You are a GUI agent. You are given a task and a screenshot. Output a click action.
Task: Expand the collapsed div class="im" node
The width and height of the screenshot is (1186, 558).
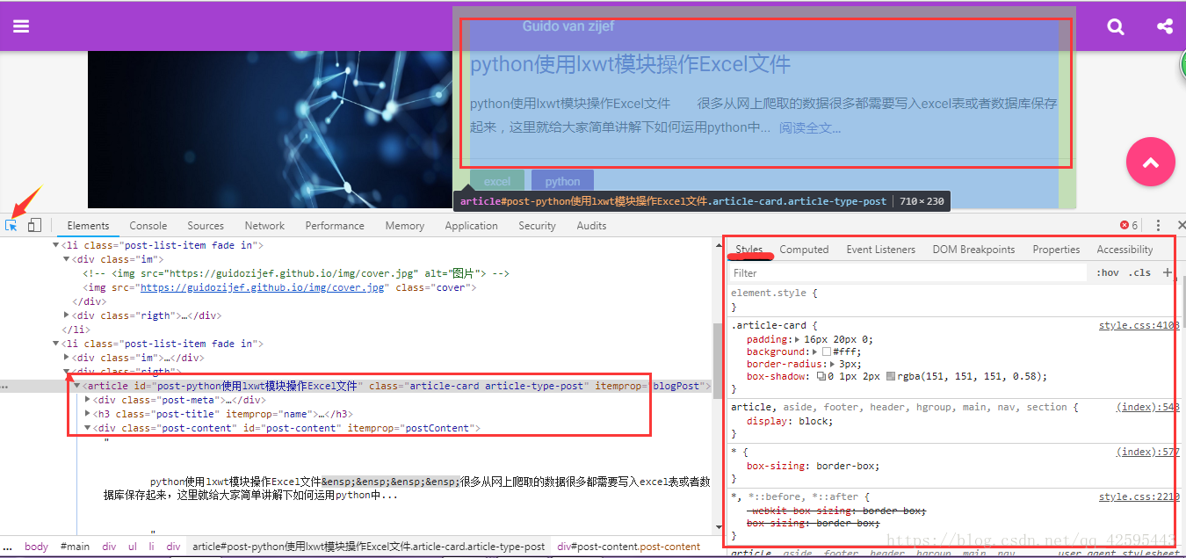point(67,358)
